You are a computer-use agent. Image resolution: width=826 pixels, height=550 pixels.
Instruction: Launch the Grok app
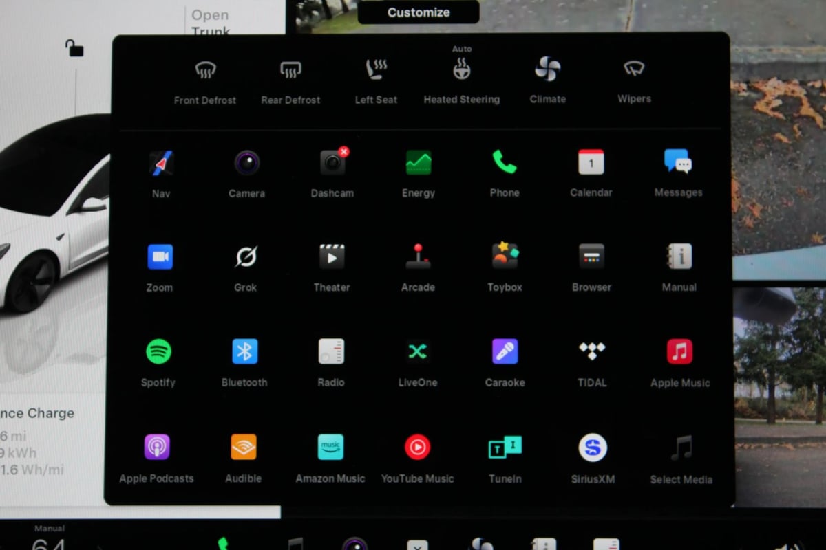pos(246,258)
